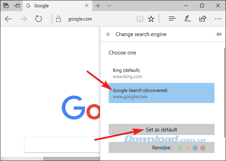Click the Forward navigation arrow

pyautogui.click(x=24, y=19)
